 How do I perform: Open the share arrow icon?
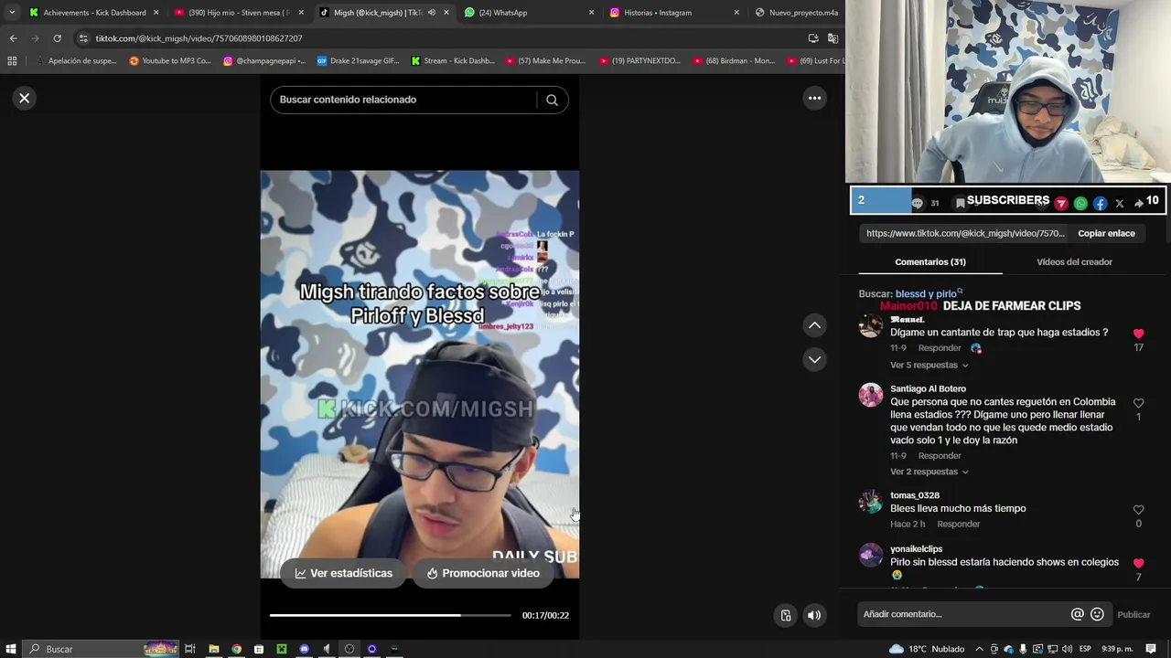click(1139, 203)
